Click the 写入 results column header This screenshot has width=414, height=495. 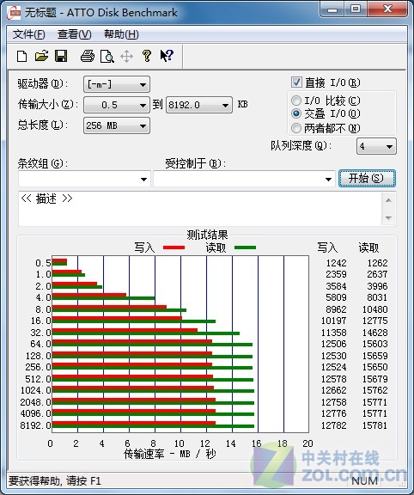(x=327, y=247)
